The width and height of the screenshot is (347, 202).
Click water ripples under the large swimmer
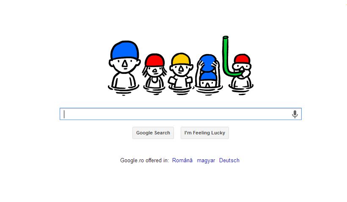click(124, 90)
